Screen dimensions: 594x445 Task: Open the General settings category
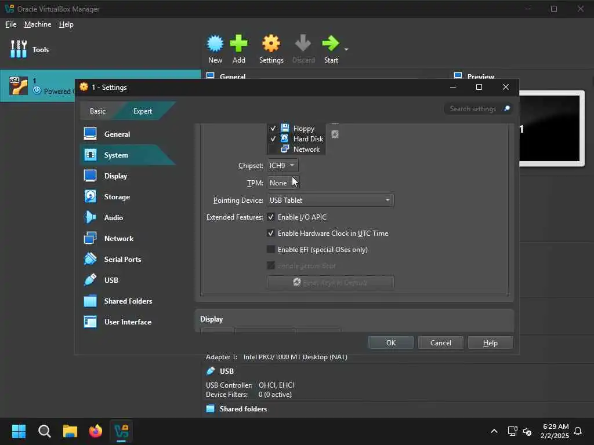pos(127,134)
